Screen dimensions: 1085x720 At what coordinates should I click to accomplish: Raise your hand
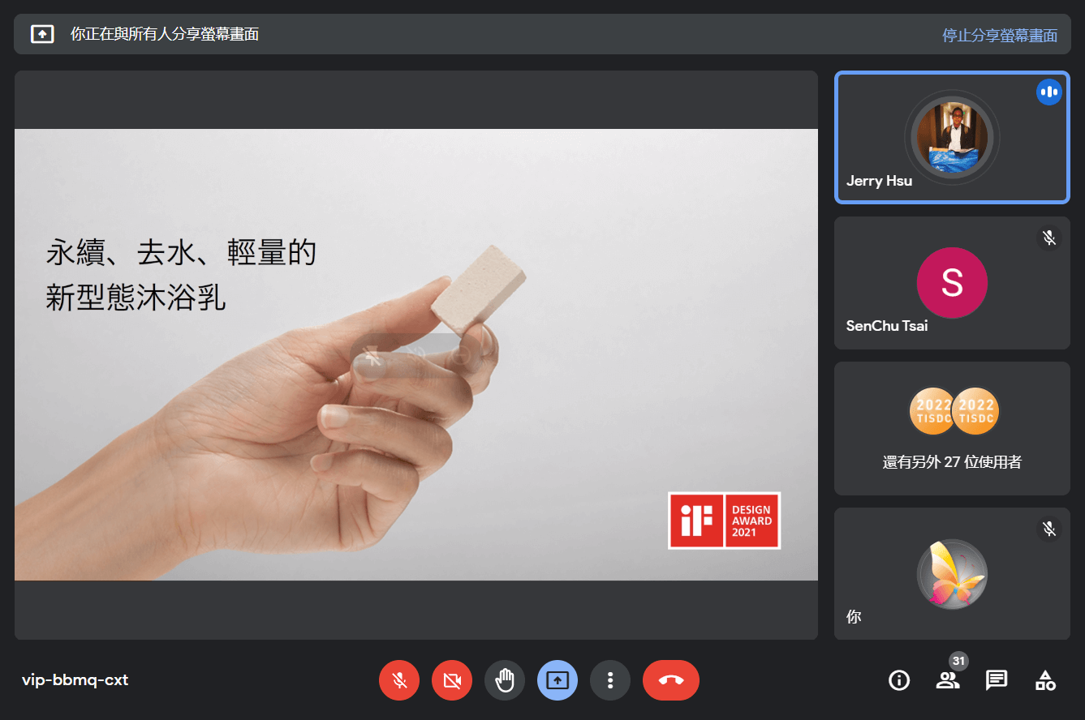505,680
